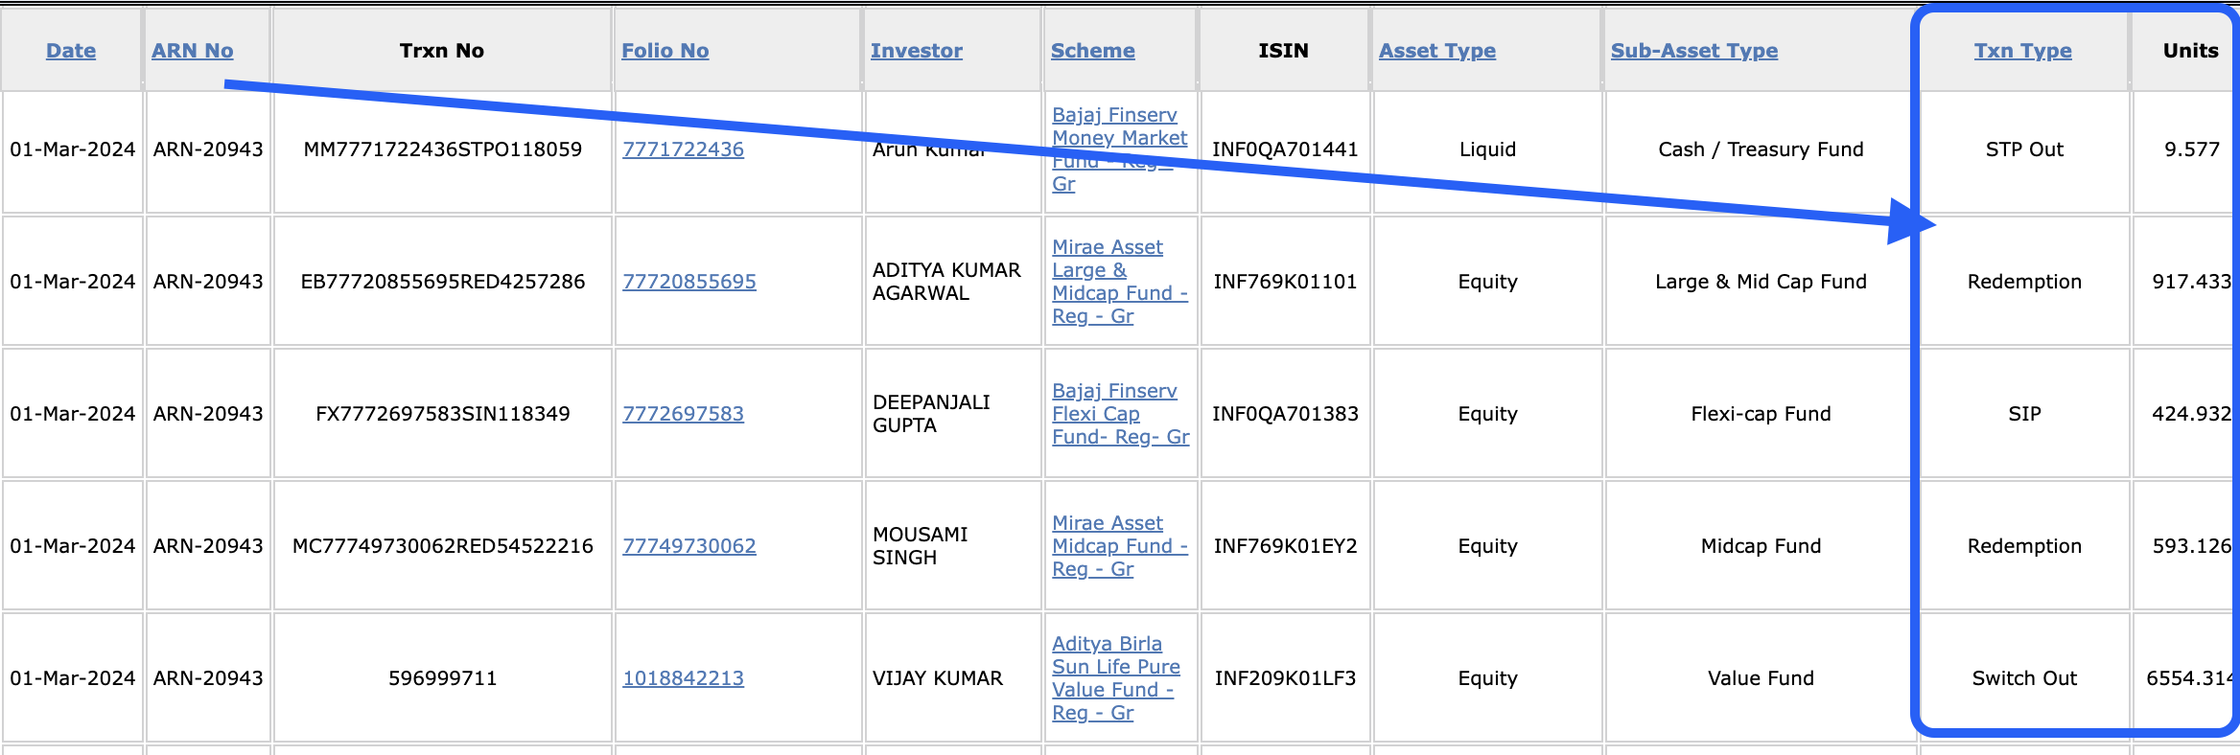
Task: Click units value 9.577
Action: click(2192, 149)
